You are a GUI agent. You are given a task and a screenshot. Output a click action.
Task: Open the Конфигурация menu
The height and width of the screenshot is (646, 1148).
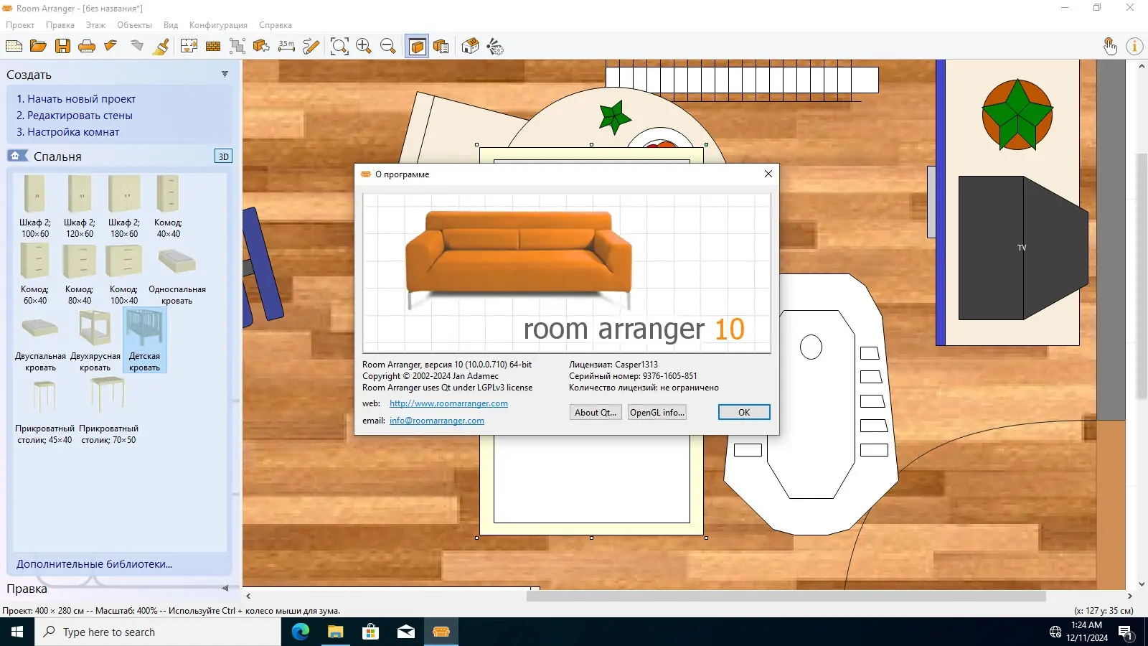(x=218, y=25)
